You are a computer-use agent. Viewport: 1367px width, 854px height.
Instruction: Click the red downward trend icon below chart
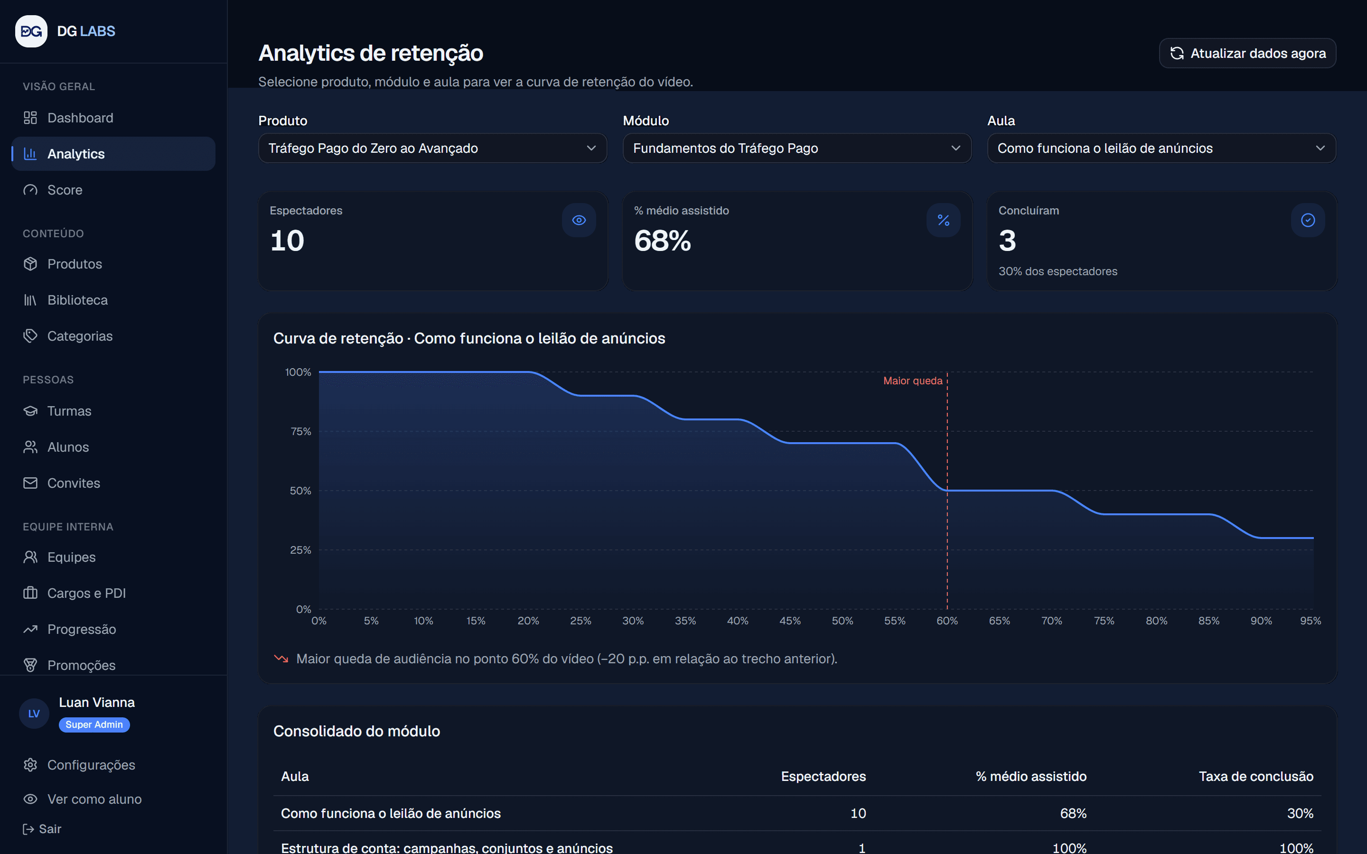[x=281, y=659]
